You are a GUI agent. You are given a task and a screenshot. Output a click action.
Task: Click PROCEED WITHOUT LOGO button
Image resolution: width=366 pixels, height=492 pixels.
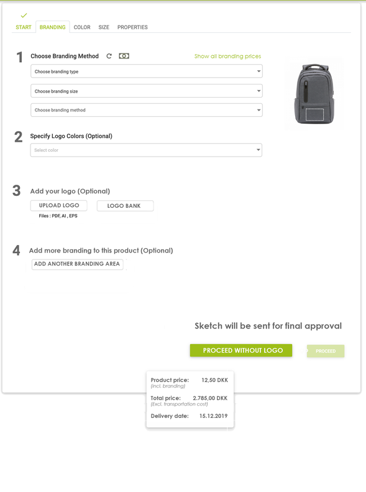pos(241,350)
